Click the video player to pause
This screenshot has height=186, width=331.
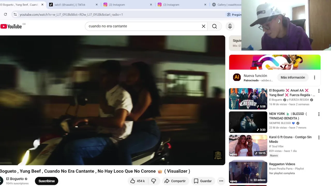(x=112, y=100)
